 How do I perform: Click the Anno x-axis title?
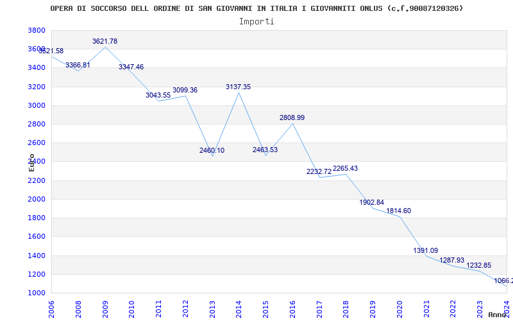[497, 315]
